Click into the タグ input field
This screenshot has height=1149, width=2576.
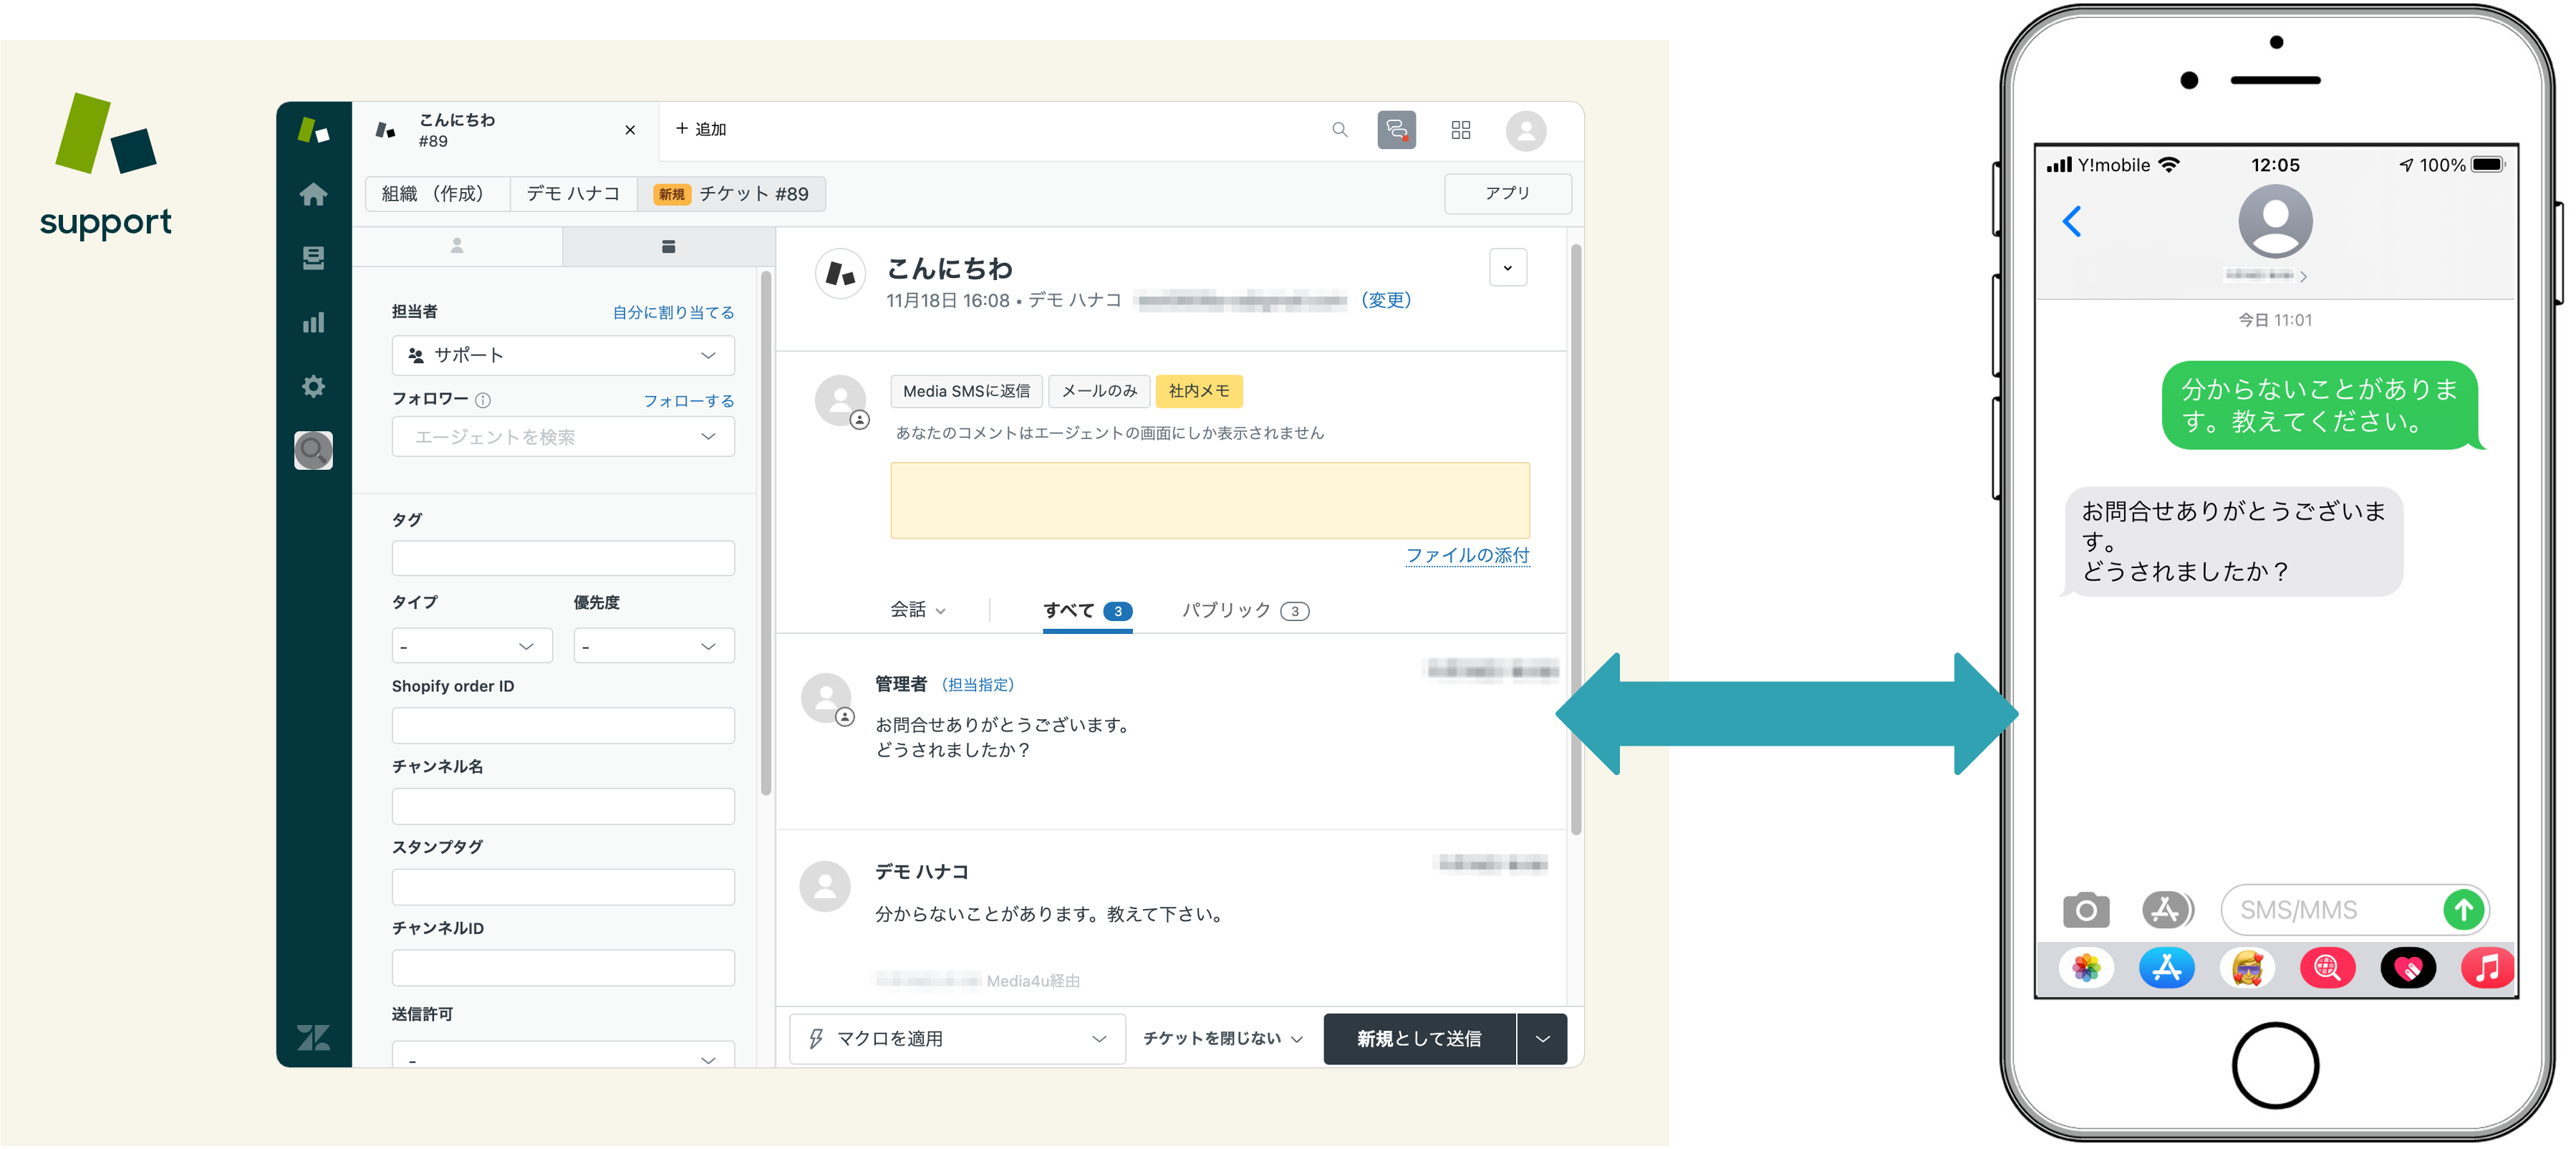click(x=563, y=558)
